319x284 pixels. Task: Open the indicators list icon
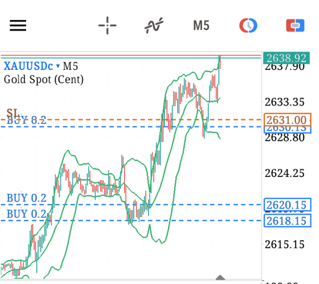pos(154,25)
